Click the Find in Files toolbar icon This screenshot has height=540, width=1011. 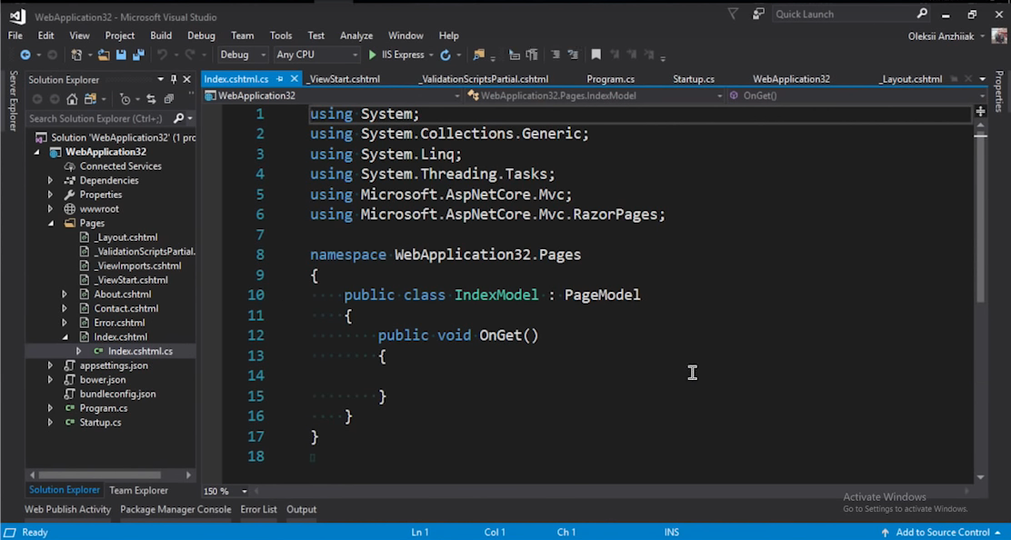click(x=478, y=55)
